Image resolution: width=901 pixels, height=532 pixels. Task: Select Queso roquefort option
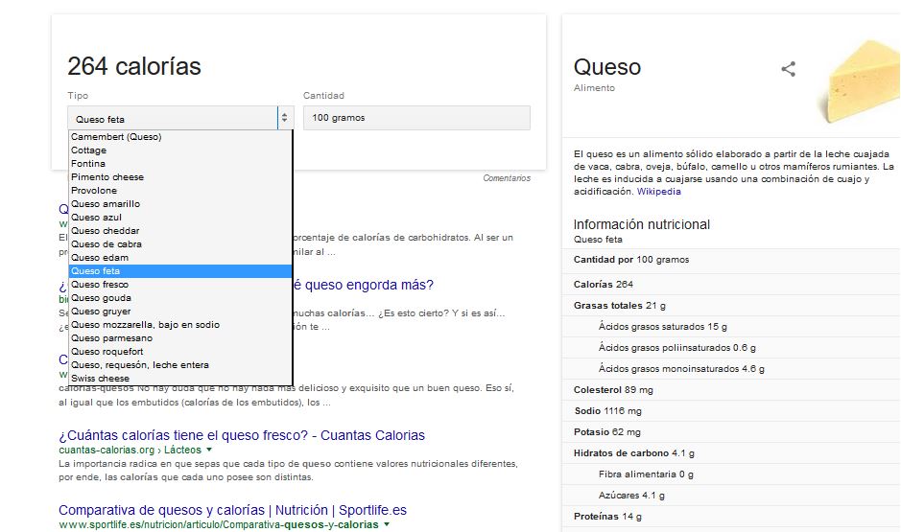[179, 351]
